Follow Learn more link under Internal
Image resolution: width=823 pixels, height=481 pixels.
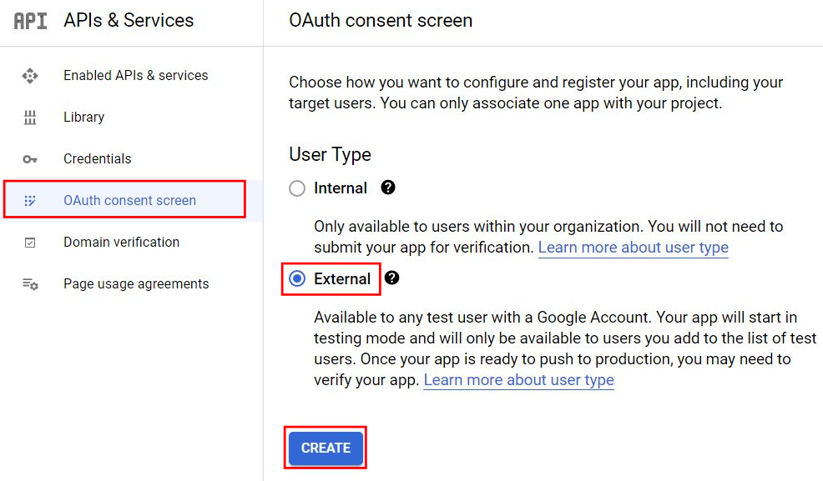click(633, 248)
